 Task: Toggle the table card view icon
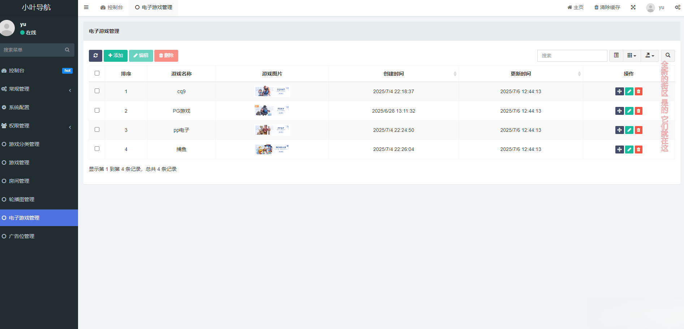616,56
